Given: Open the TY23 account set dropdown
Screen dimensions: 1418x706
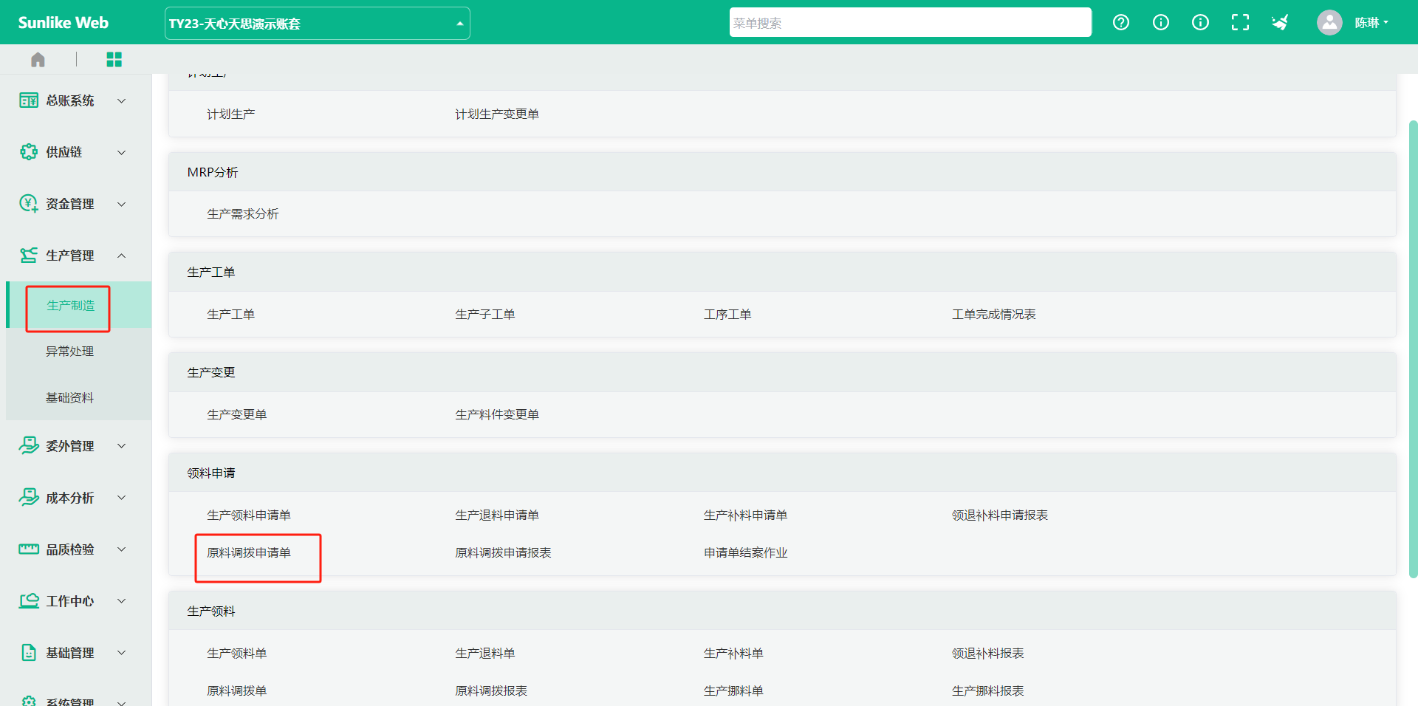Looking at the screenshot, I should (317, 24).
